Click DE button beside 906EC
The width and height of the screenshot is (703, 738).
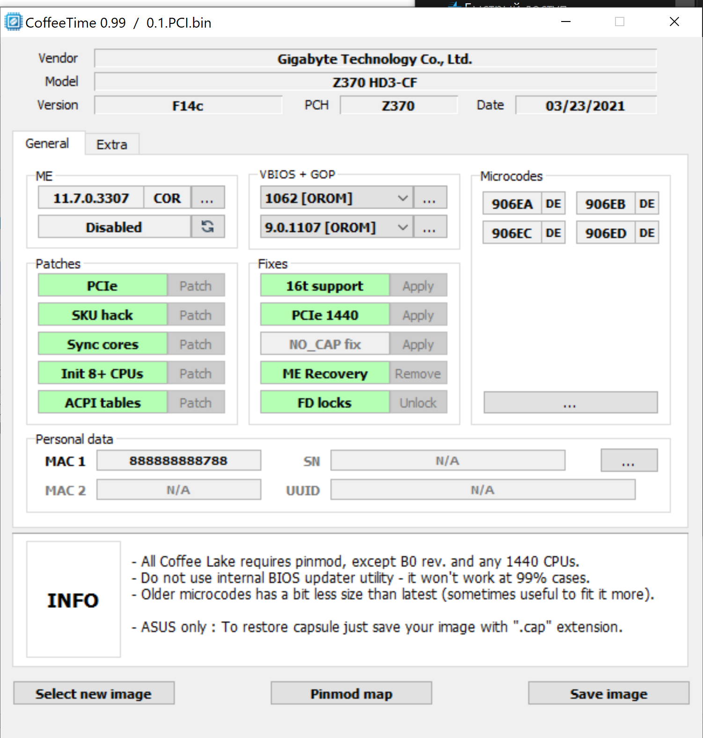coord(554,232)
